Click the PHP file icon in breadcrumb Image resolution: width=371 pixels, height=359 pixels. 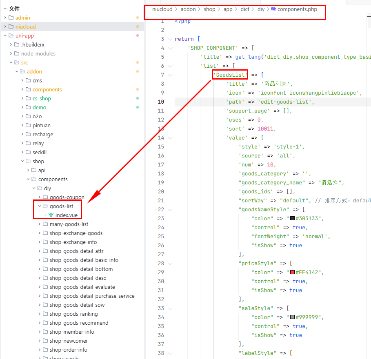(x=273, y=9)
